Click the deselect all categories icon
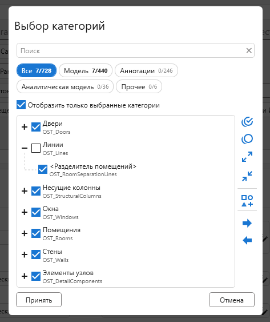 tap(247, 139)
